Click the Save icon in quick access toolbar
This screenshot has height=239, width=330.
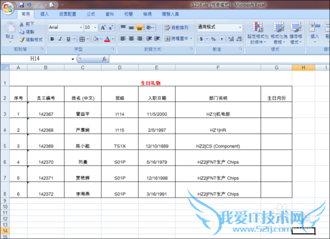tap(21, 5)
